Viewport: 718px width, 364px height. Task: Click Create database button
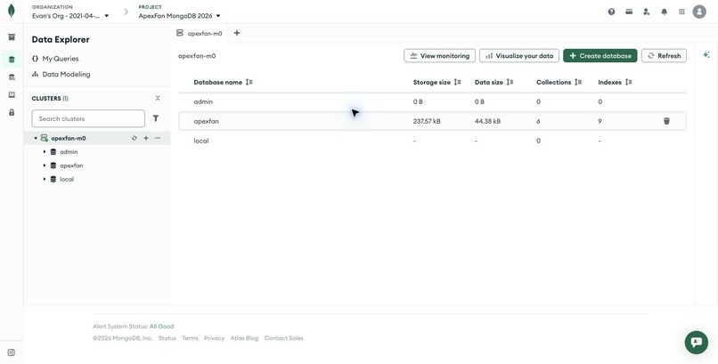[600, 56]
